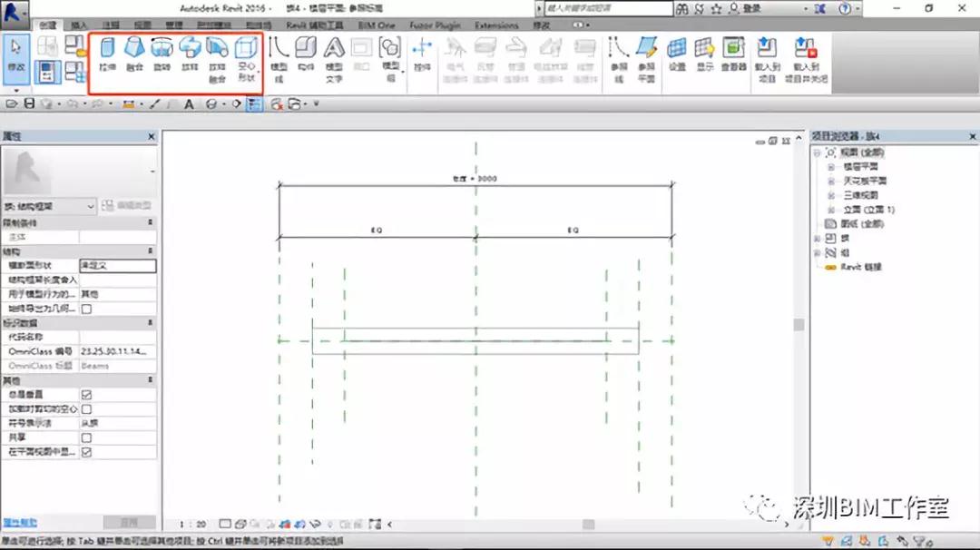The image size is (980, 550).
Task: Open the Revit application menu logo
Action: (14, 13)
